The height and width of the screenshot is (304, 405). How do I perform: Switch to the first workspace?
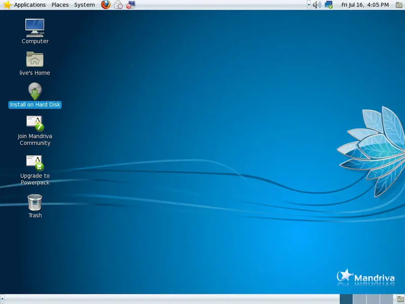346,299
